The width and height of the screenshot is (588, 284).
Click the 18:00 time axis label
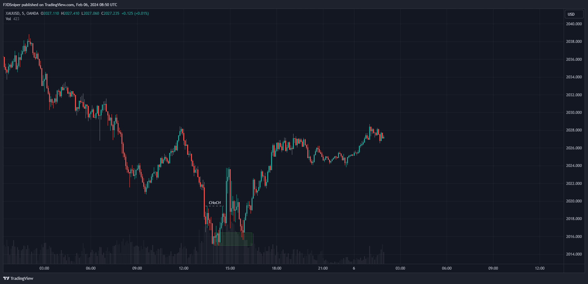pyautogui.click(x=277, y=268)
